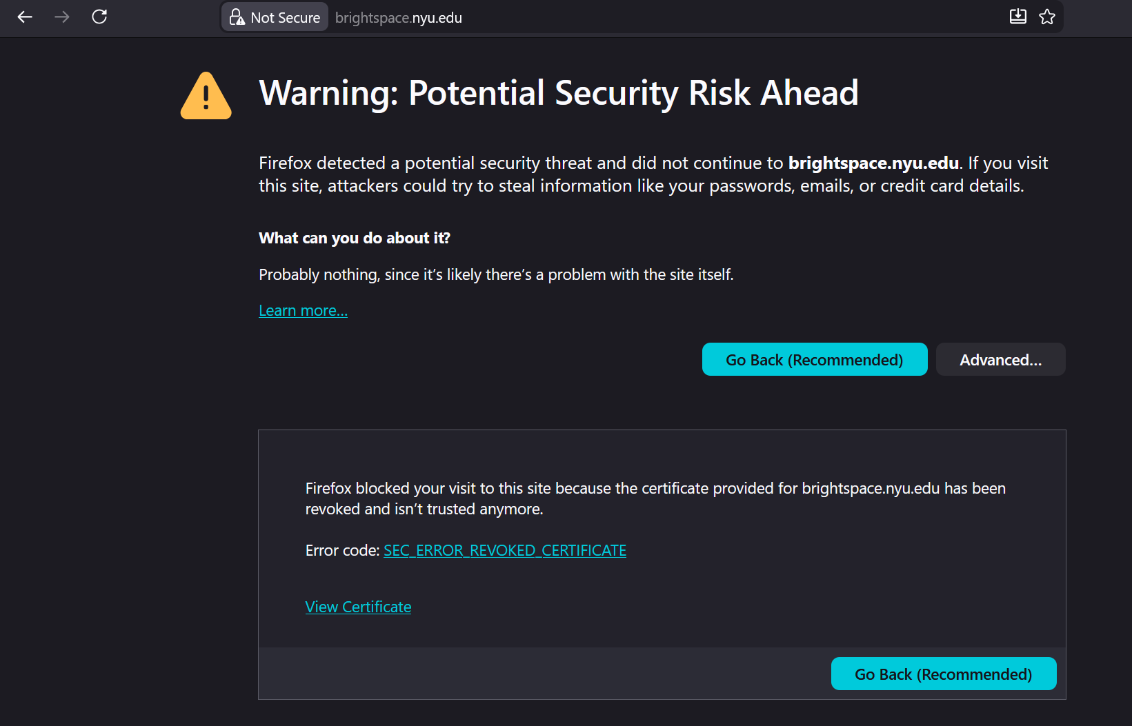Click the lock warning icon in address bar

coord(237,17)
